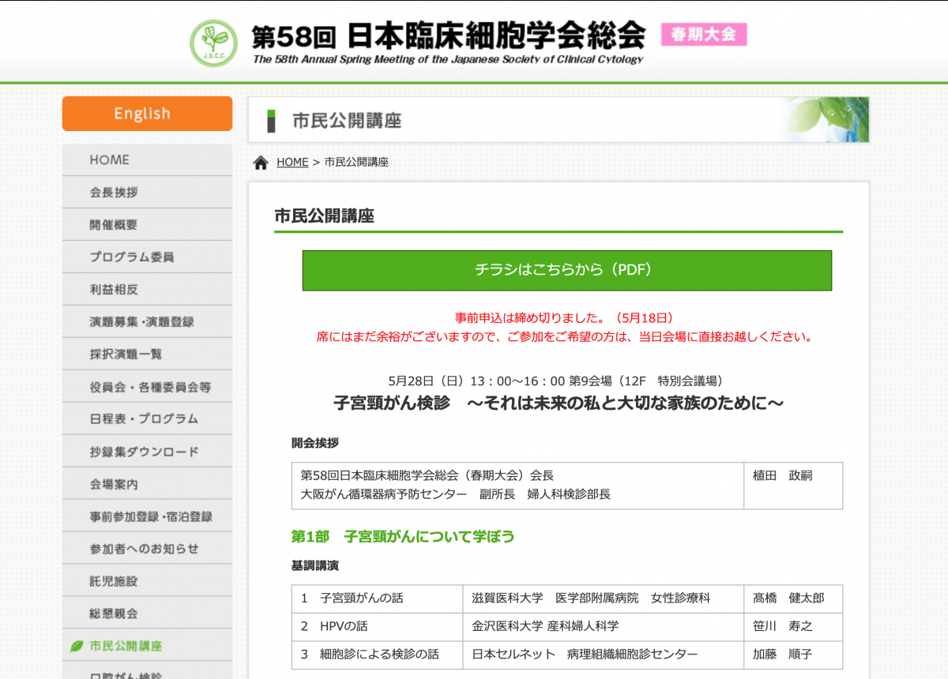Image resolution: width=948 pixels, height=679 pixels.
Task: Click the JSCC round logo icon
Action: click(x=213, y=43)
